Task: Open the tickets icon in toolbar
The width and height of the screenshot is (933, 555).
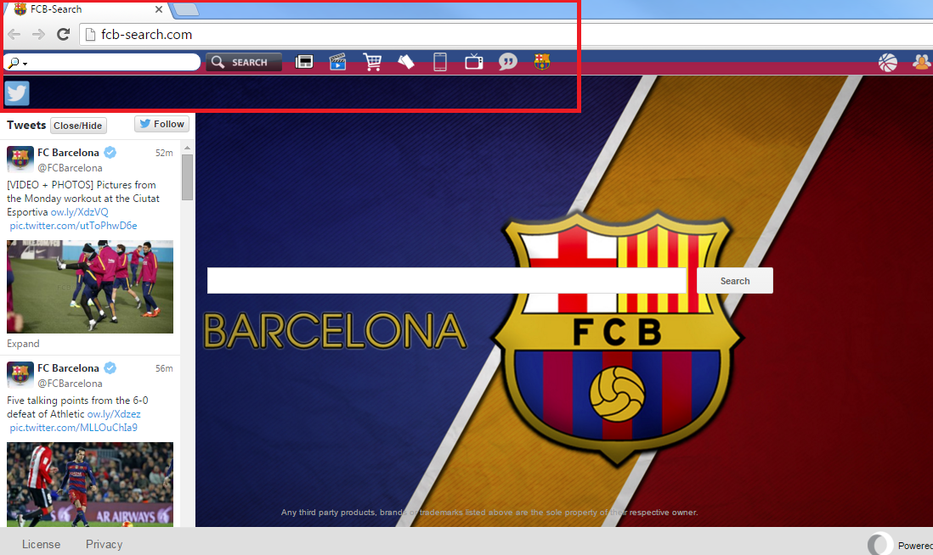Action: tap(406, 62)
